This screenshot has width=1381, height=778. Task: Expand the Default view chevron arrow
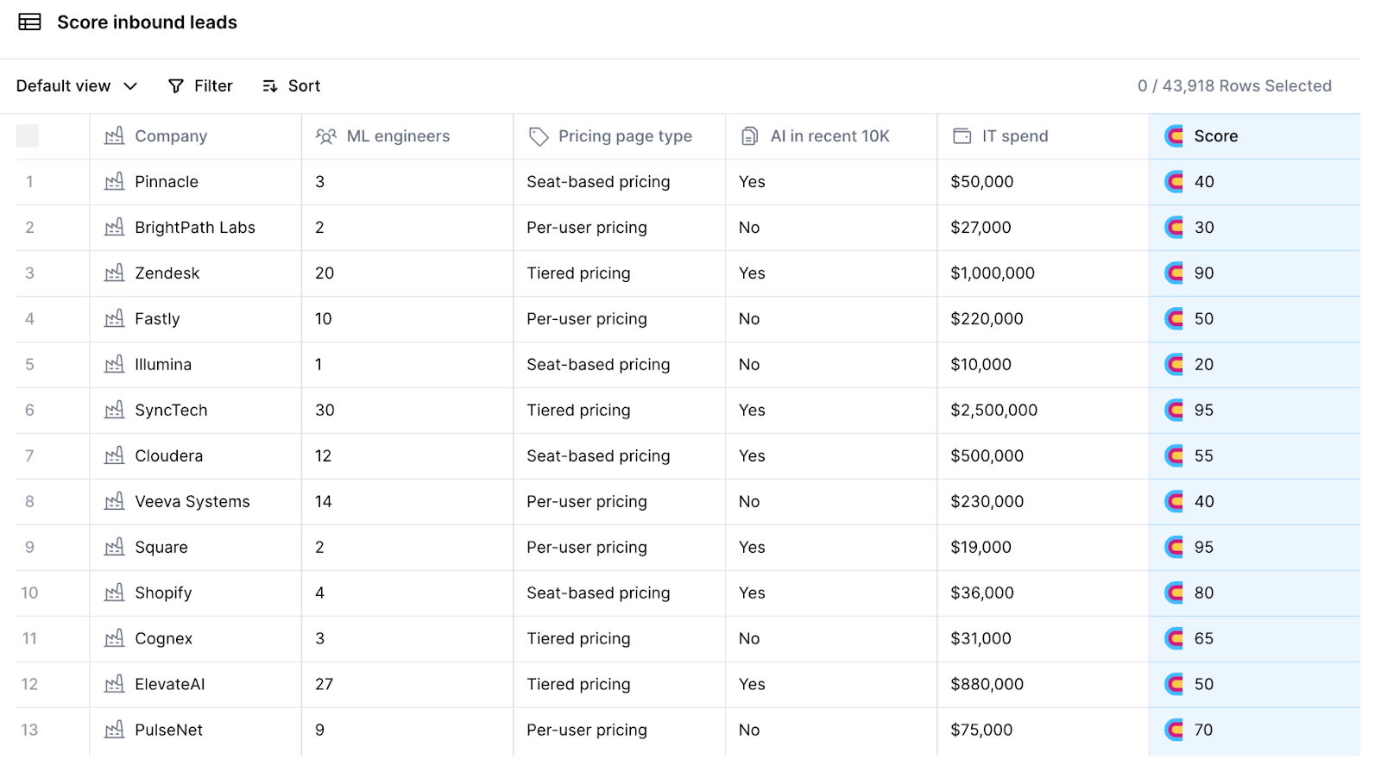point(130,86)
